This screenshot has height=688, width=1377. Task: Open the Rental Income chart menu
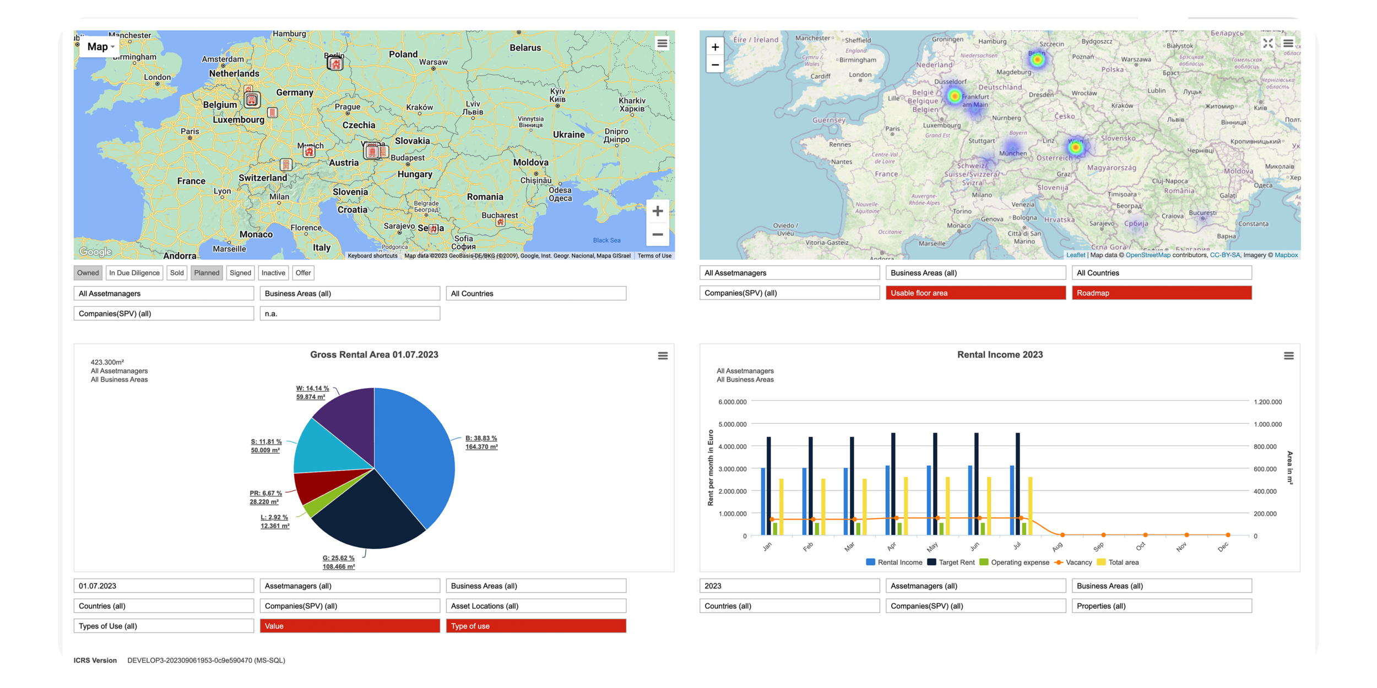click(x=1288, y=356)
